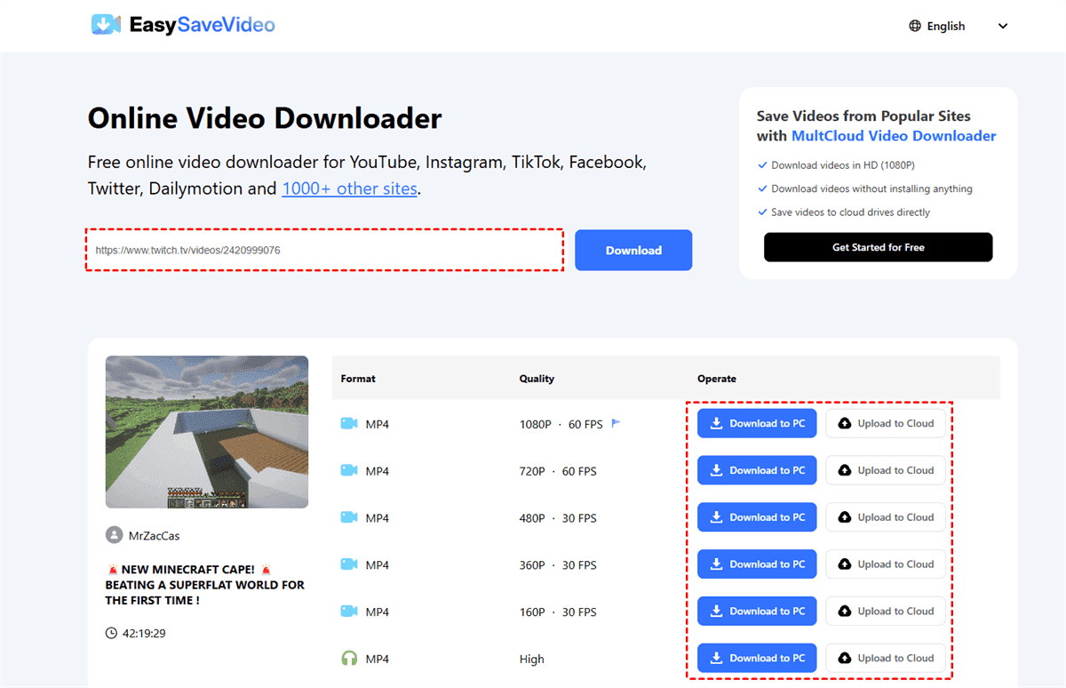Upload the 480P video to Cloud
Image resolution: width=1066 pixels, height=688 pixels.
[x=886, y=517]
